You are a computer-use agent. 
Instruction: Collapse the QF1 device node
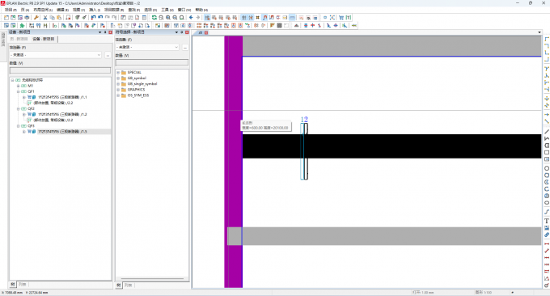click(19, 91)
